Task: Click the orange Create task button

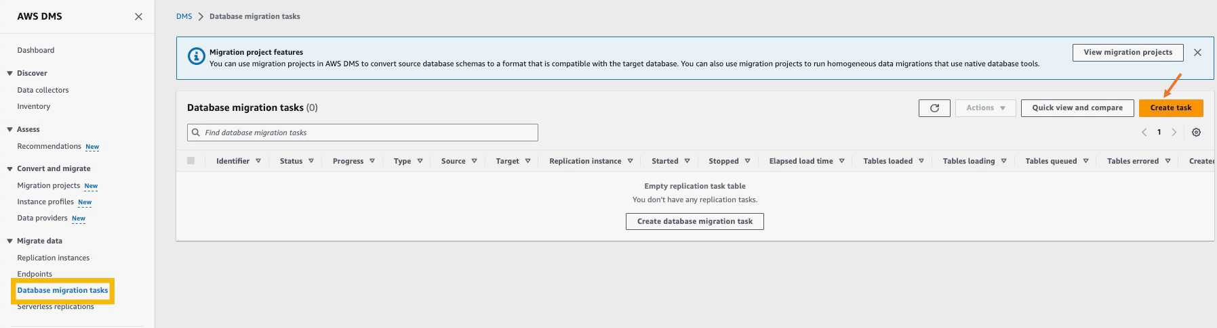Action: (1171, 108)
